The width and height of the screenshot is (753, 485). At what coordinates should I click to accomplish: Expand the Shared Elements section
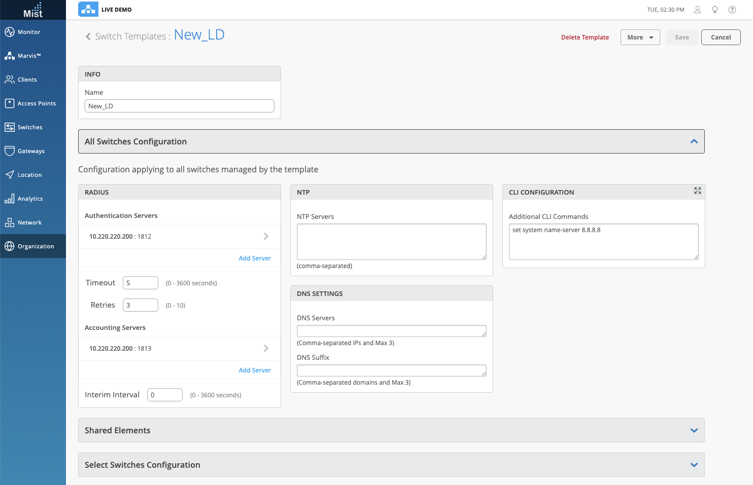pyautogui.click(x=694, y=430)
